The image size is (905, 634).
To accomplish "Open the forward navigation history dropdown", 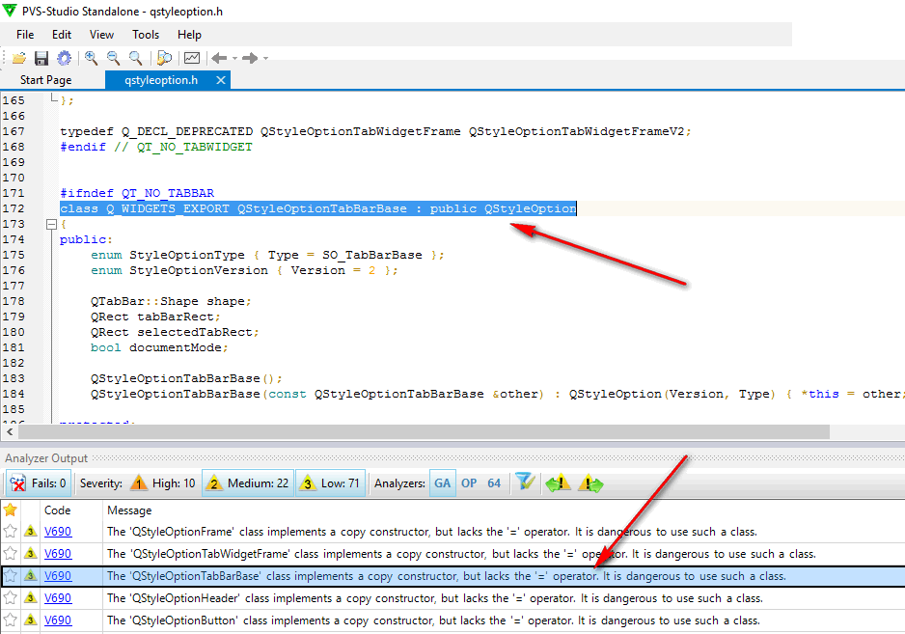I will [265, 58].
